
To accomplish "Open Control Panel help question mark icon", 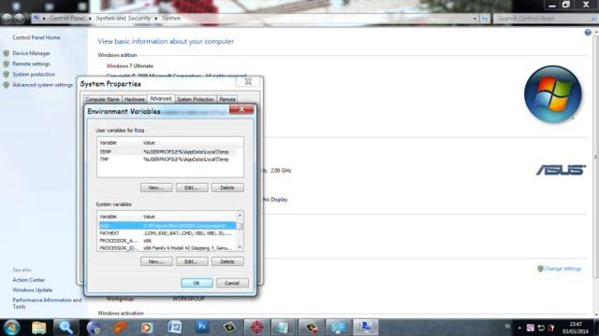I will (588, 33).
